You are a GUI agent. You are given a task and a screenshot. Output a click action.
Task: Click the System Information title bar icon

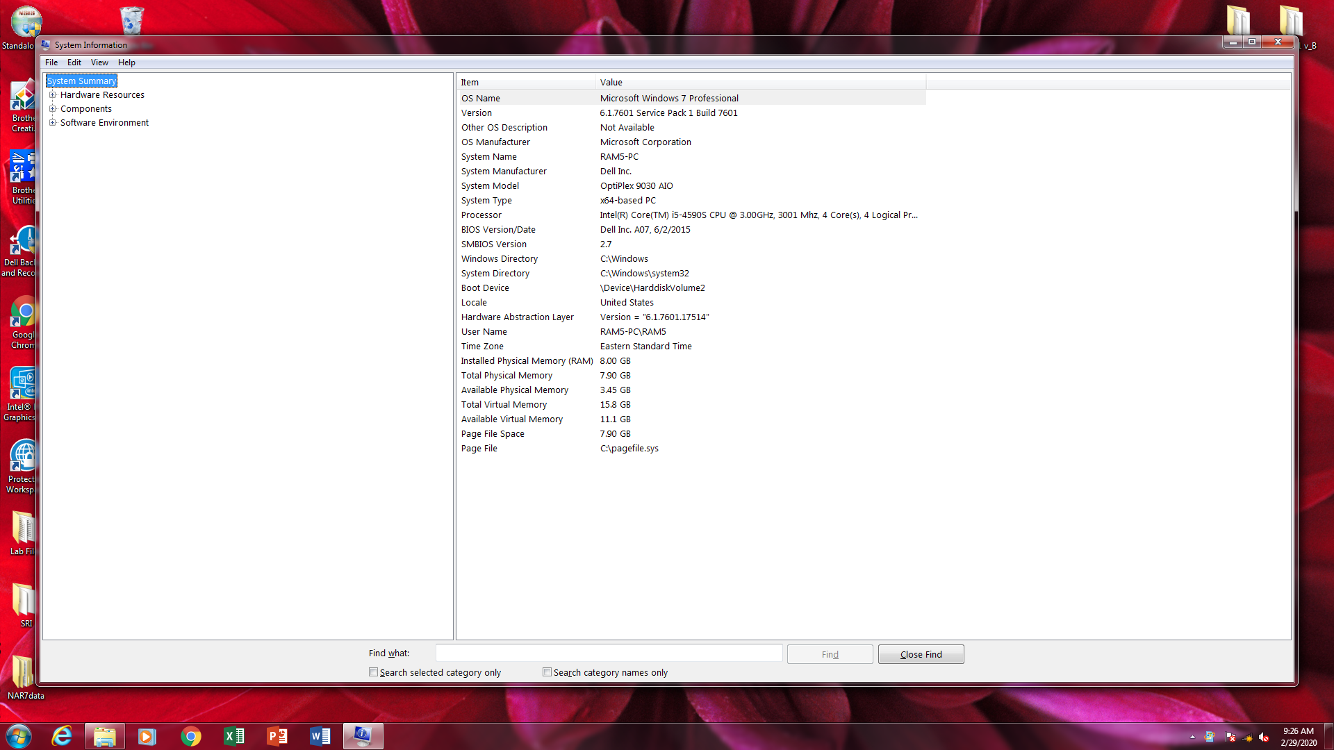point(46,45)
